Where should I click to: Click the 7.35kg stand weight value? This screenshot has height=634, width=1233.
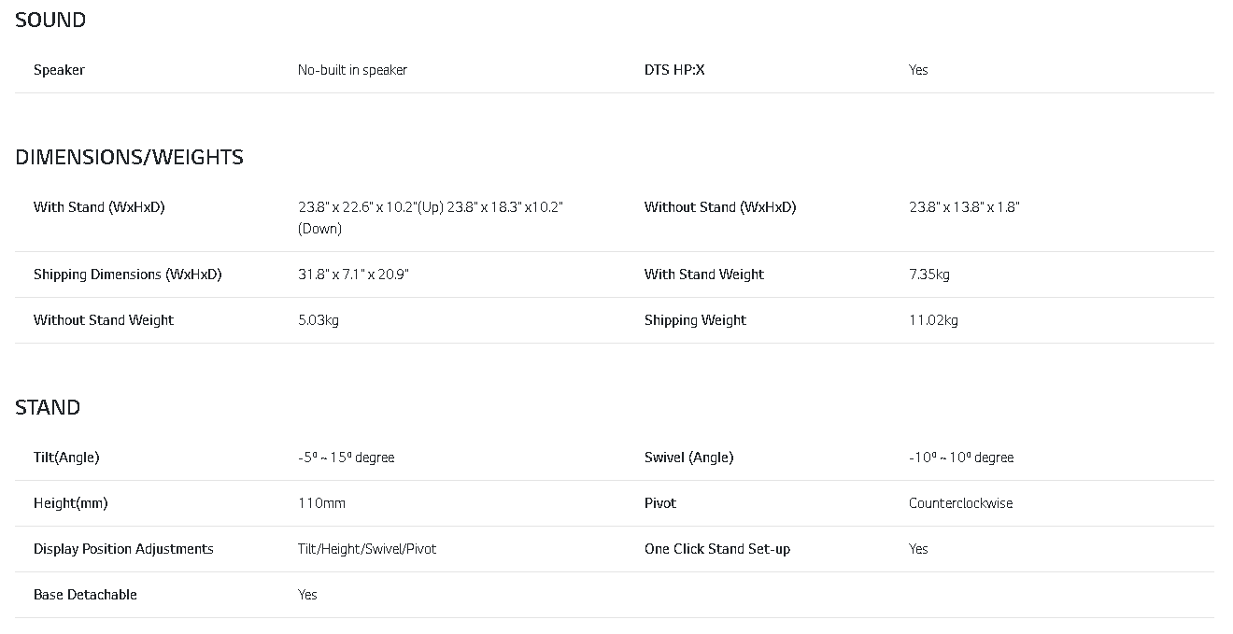pos(929,275)
